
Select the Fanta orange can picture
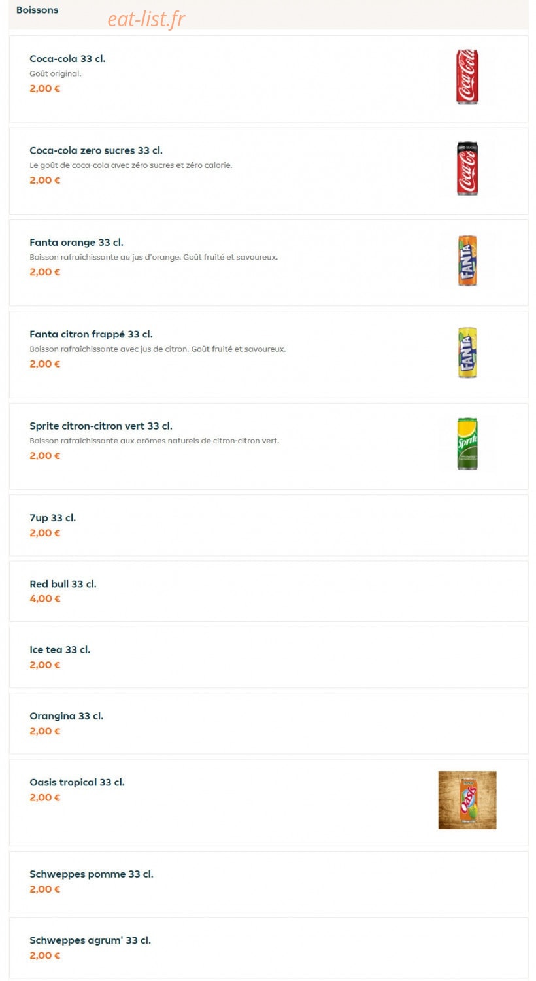coord(467,261)
